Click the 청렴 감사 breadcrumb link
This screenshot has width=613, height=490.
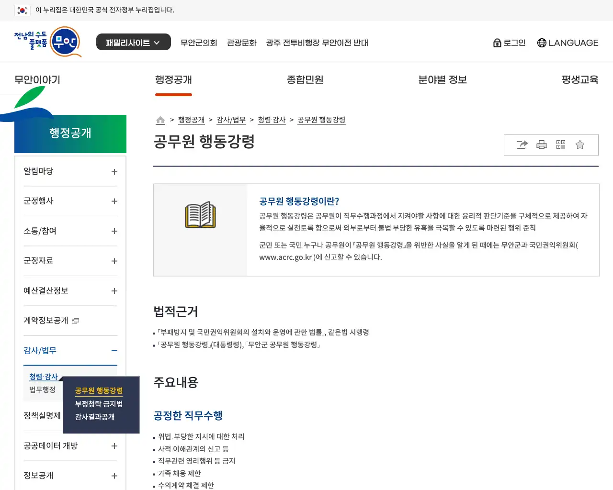click(272, 120)
